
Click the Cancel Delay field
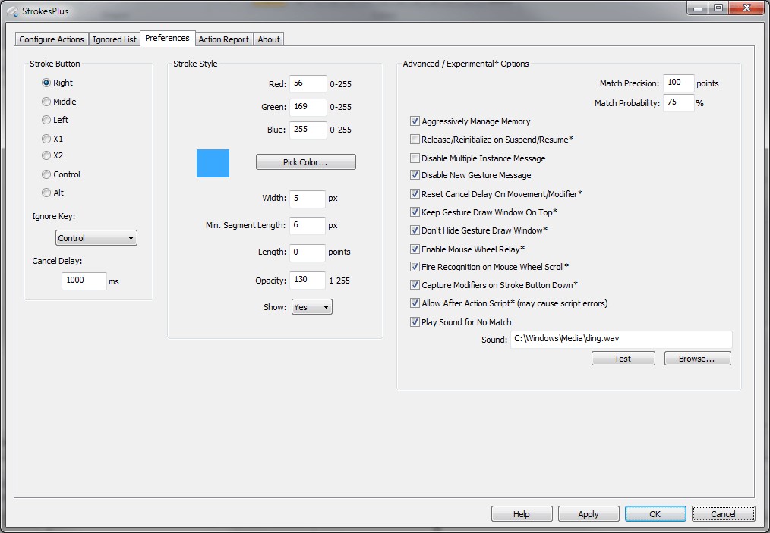tap(84, 281)
